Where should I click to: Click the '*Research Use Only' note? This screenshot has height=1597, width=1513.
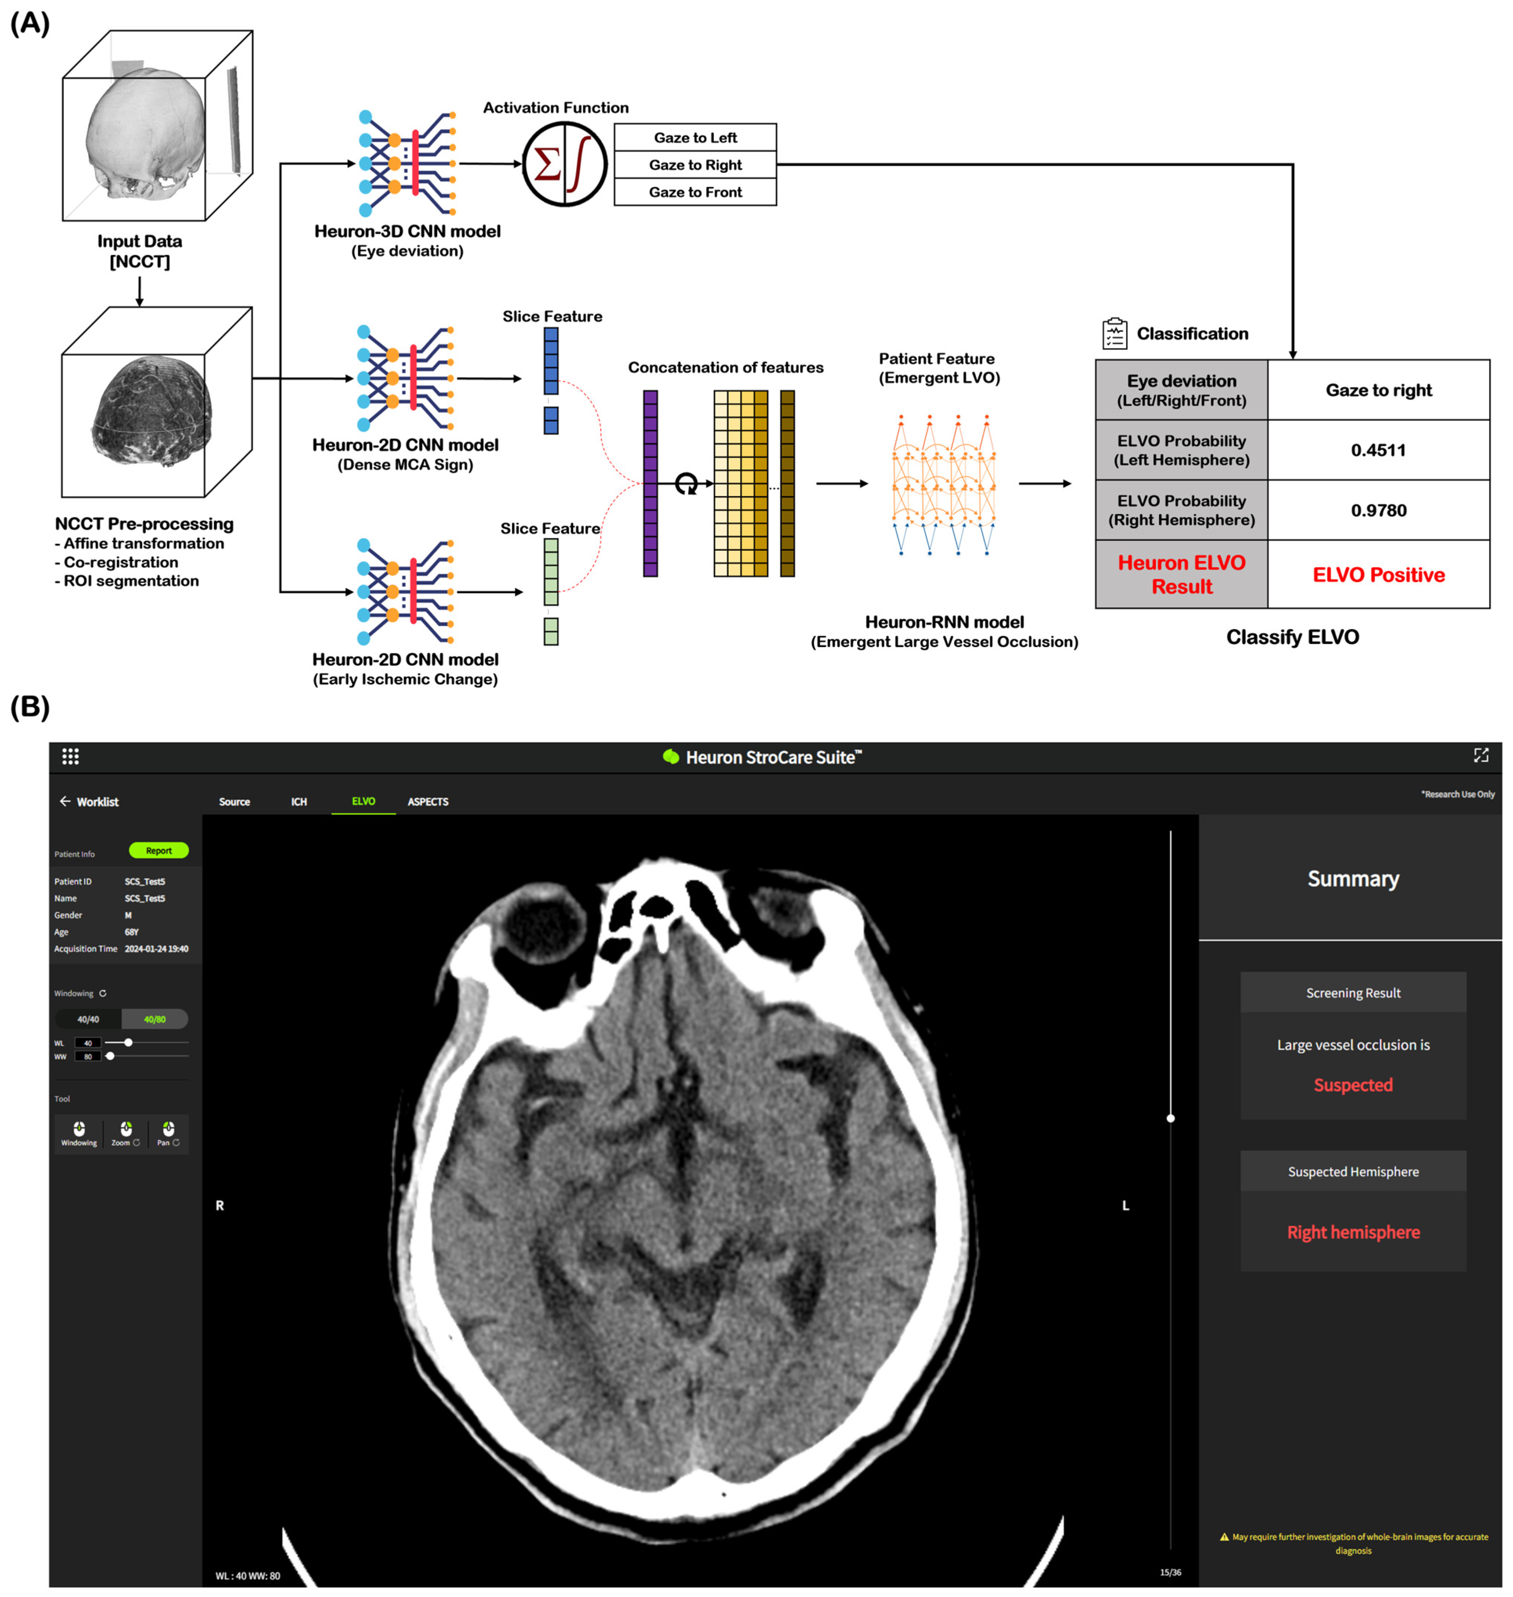tap(1457, 794)
